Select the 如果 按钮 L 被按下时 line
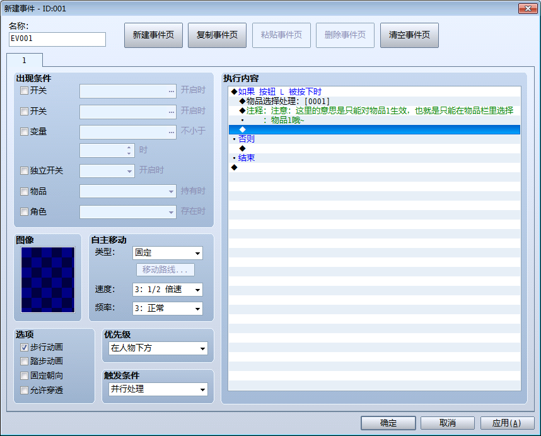541x436 pixels. pyautogui.click(x=375, y=91)
